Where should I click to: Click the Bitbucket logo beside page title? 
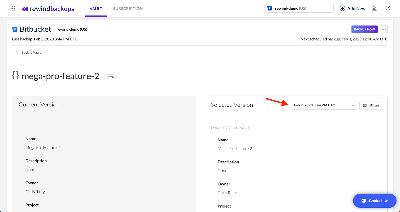15,29
